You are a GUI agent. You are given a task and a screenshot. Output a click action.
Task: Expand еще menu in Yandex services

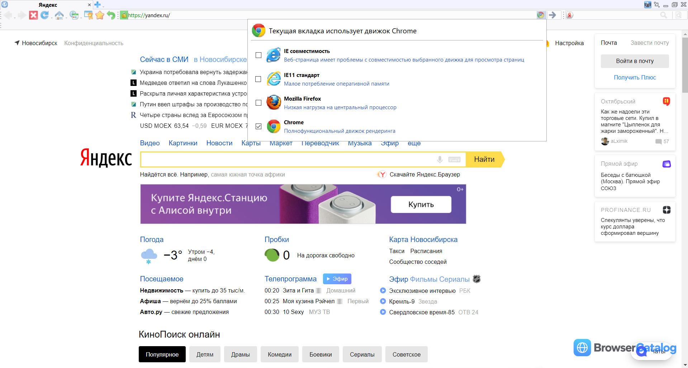pyautogui.click(x=414, y=143)
